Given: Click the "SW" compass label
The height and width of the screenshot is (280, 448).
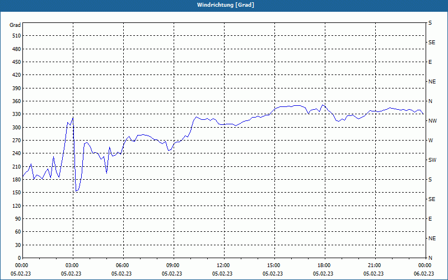Looking at the screenshot, I should [x=432, y=160].
